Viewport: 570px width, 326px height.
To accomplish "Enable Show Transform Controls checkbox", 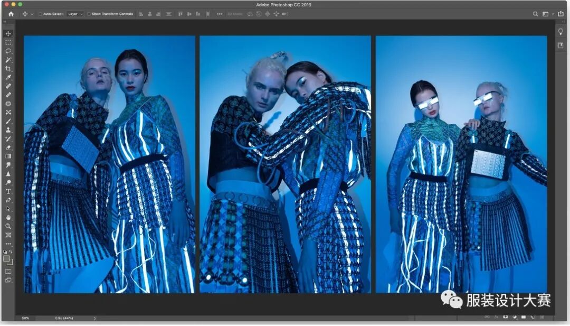I will (x=89, y=14).
